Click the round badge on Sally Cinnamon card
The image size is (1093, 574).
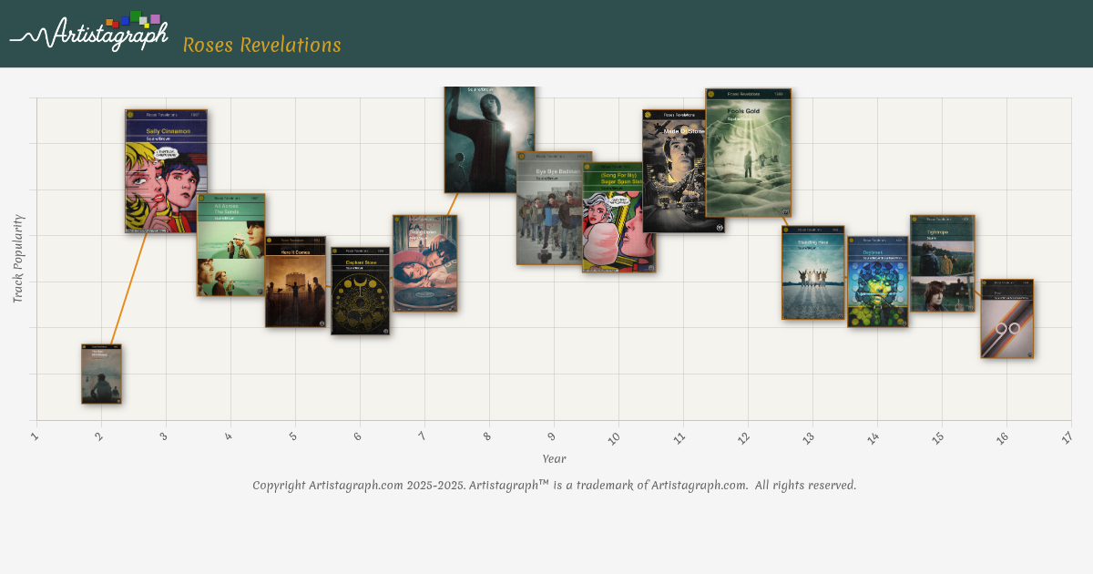(131, 115)
